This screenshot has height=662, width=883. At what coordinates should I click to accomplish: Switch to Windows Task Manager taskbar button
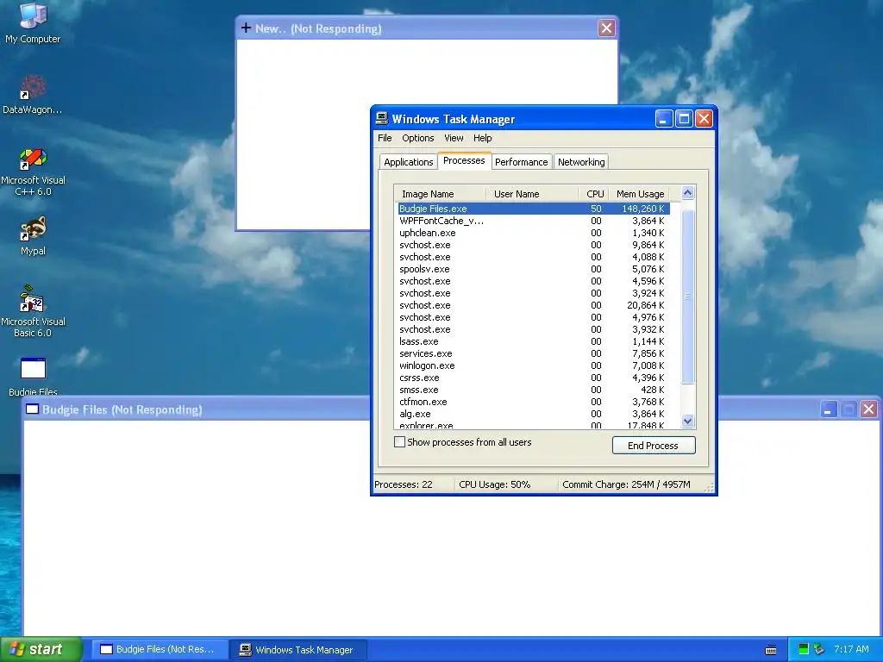point(298,649)
